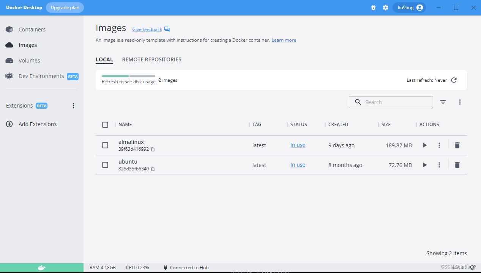Screen dimensions: 481x273
Task: Open the Give feedback link
Action: (x=147, y=30)
